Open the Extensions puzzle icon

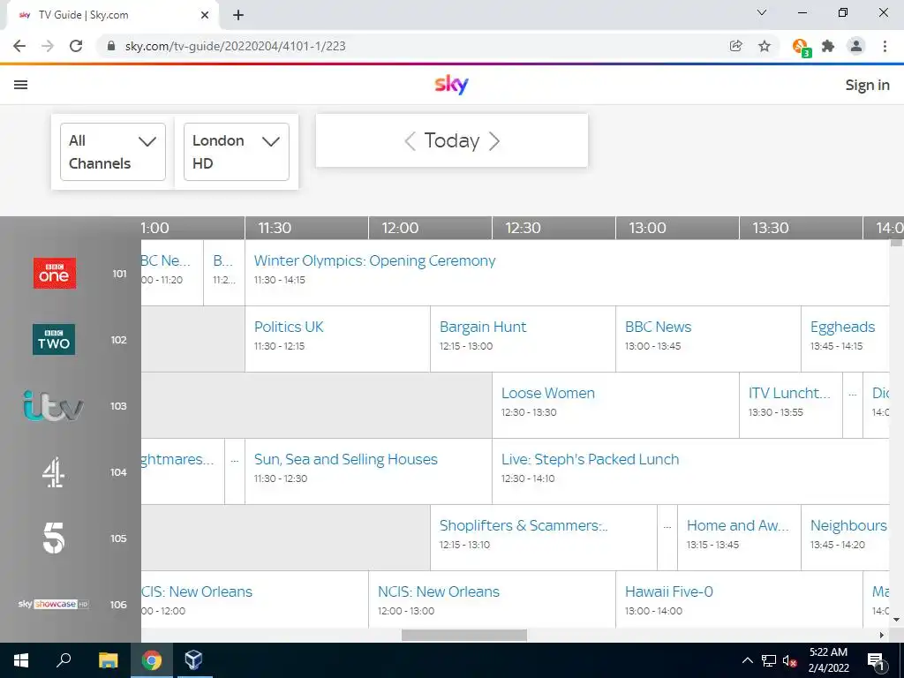pyautogui.click(x=828, y=46)
